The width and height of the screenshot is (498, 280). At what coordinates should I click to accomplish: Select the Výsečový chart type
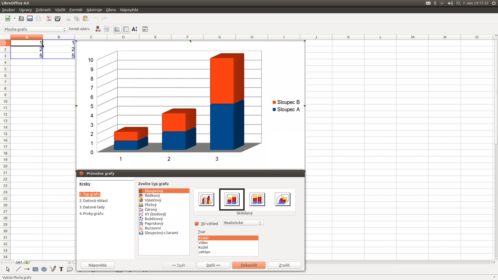(152, 200)
